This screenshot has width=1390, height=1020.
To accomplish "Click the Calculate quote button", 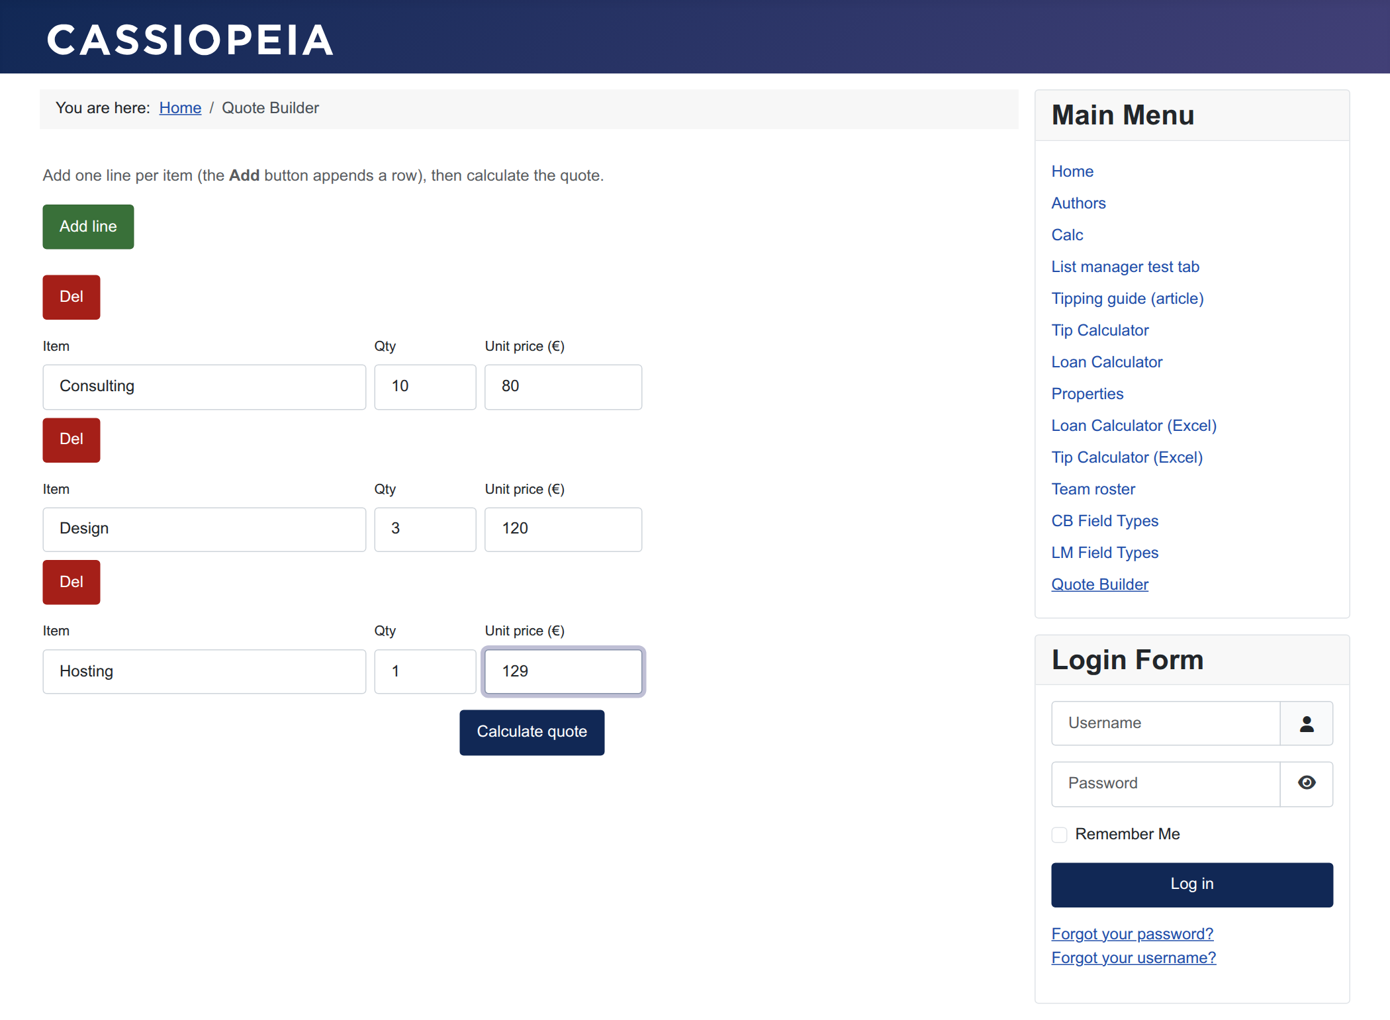I will 532,732.
